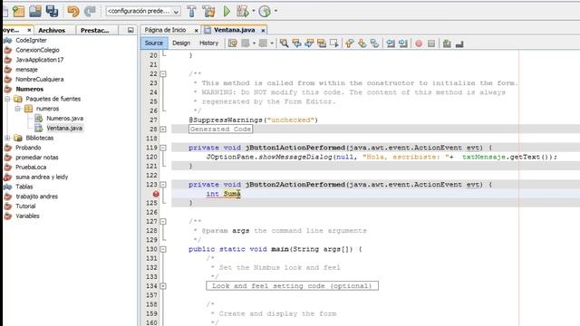Select the Variables project

[x=27, y=216]
